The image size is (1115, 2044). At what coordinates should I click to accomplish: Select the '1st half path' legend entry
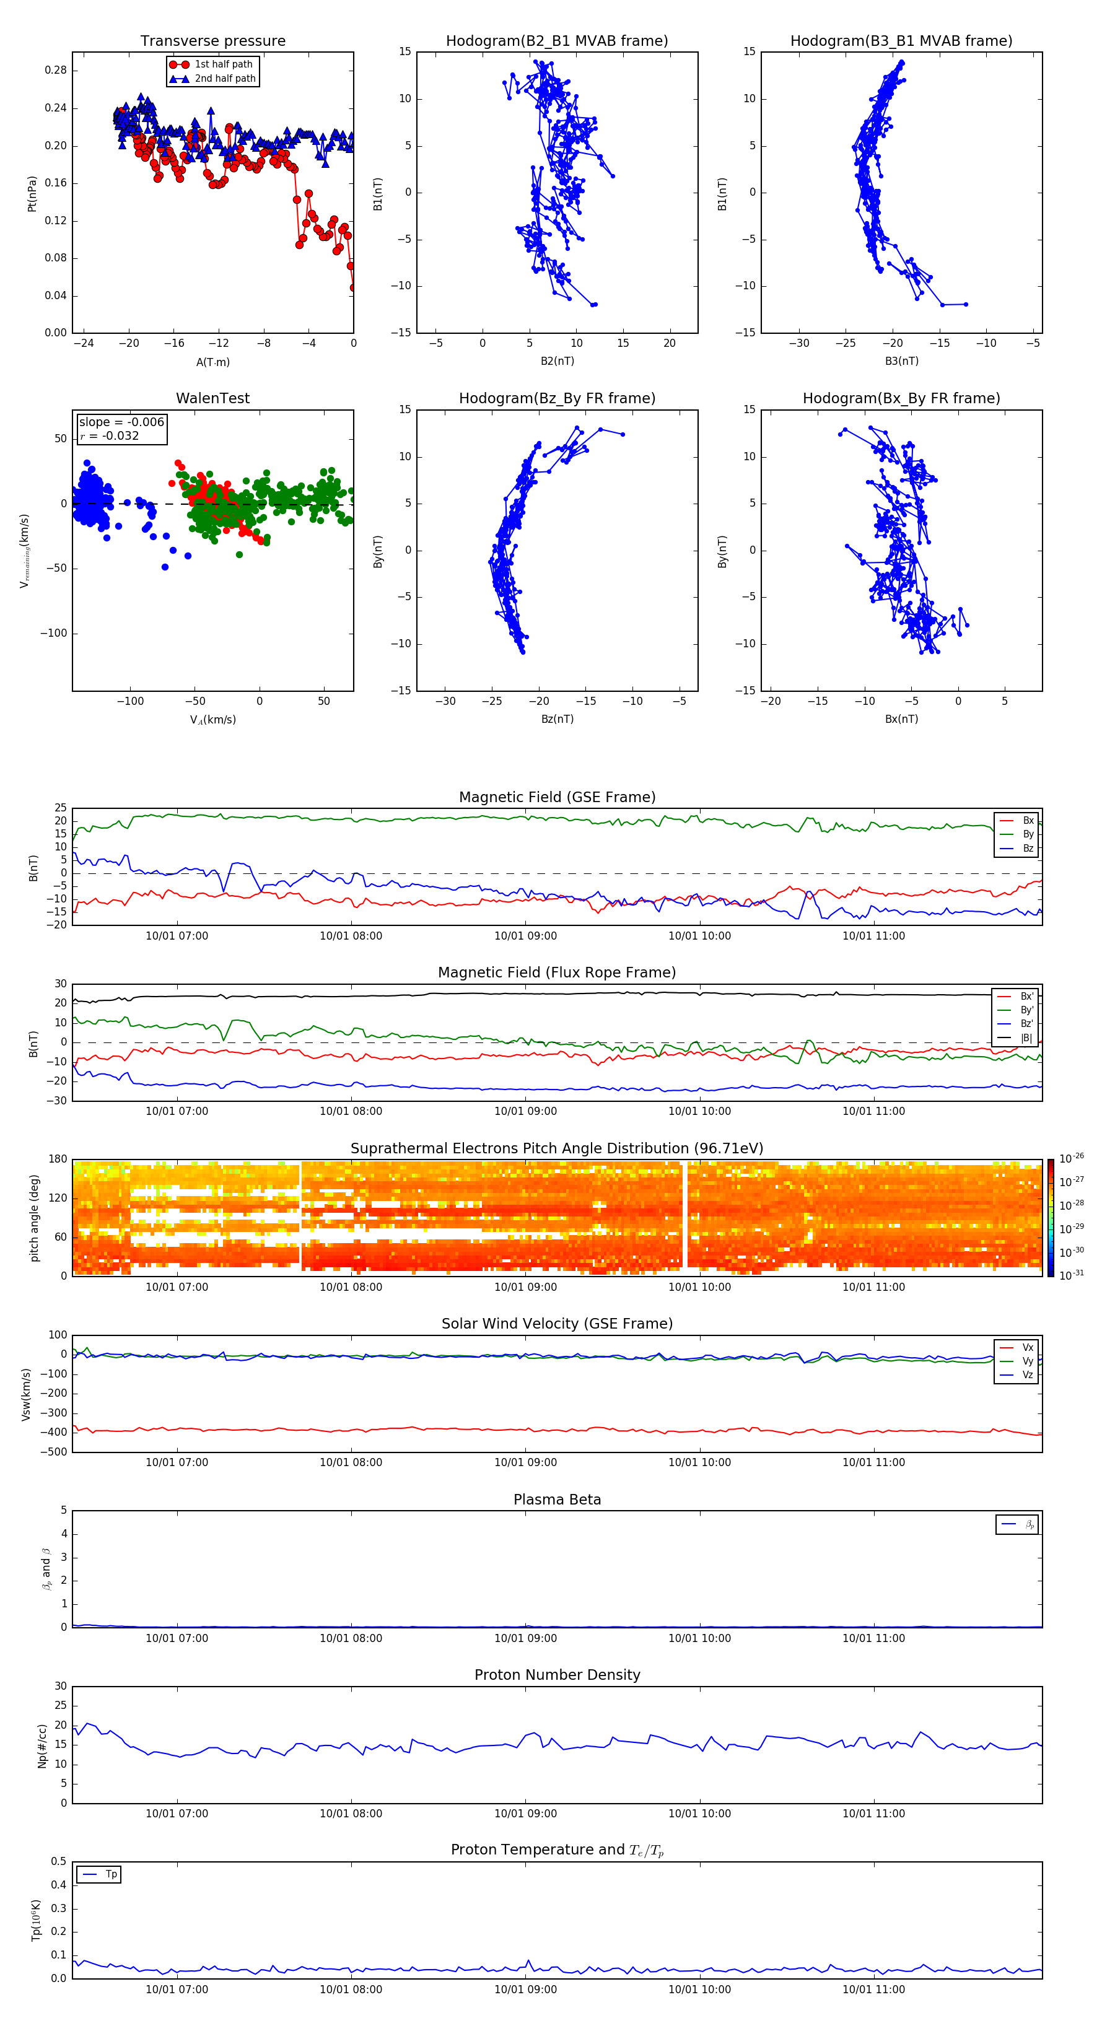[x=212, y=64]
